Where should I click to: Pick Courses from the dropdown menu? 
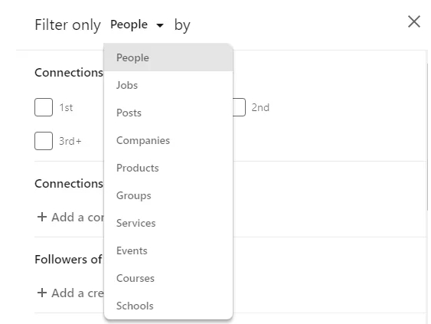coord(168,278)
